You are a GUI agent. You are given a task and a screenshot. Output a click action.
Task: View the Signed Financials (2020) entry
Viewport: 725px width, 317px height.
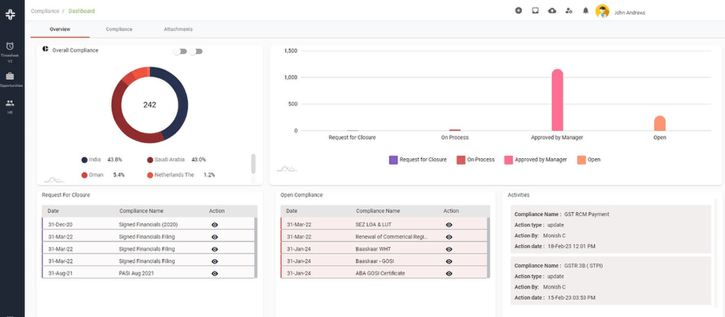[215, 224]
